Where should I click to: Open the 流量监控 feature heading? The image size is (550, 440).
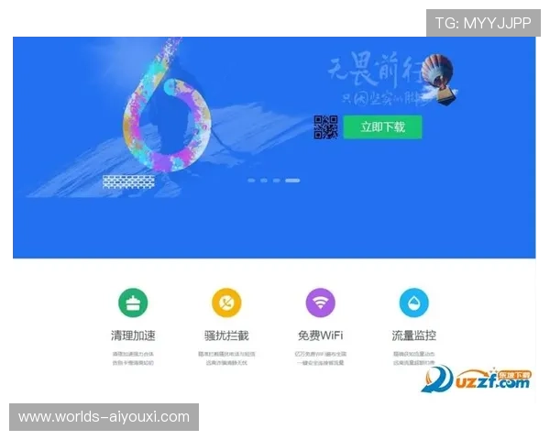tap(413, 335)
